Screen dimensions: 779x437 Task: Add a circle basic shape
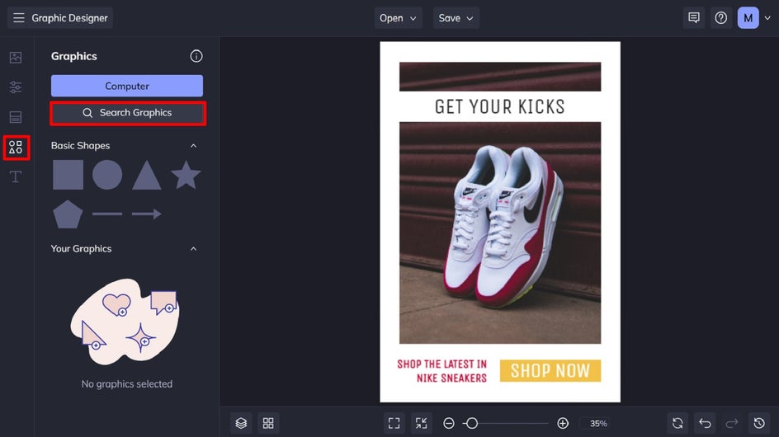point(107,175)
